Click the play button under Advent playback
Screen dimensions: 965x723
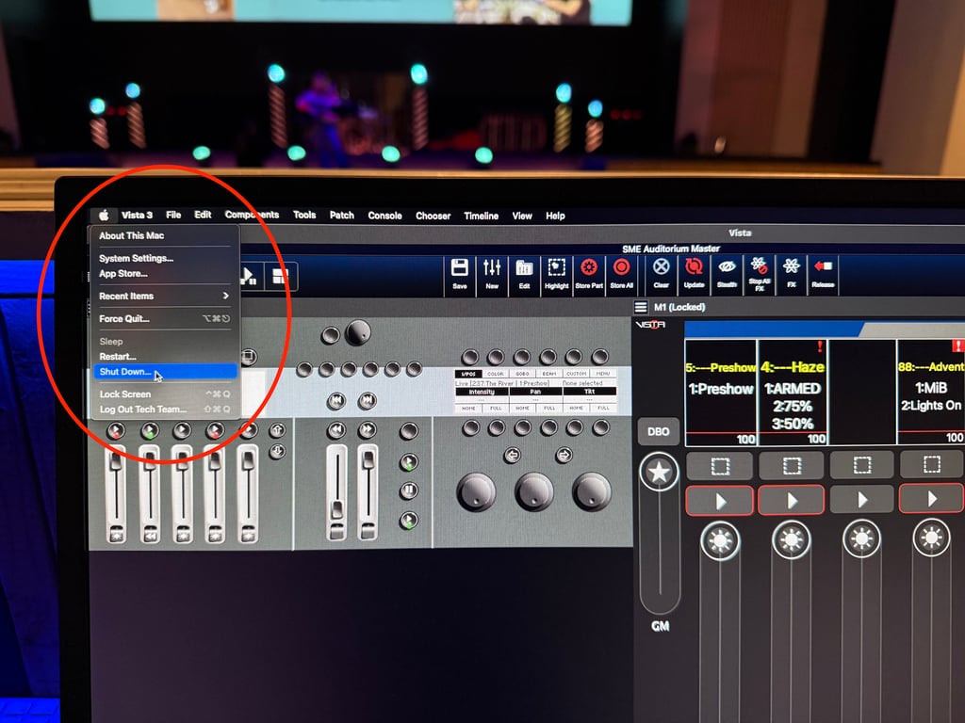pos(932,498)
